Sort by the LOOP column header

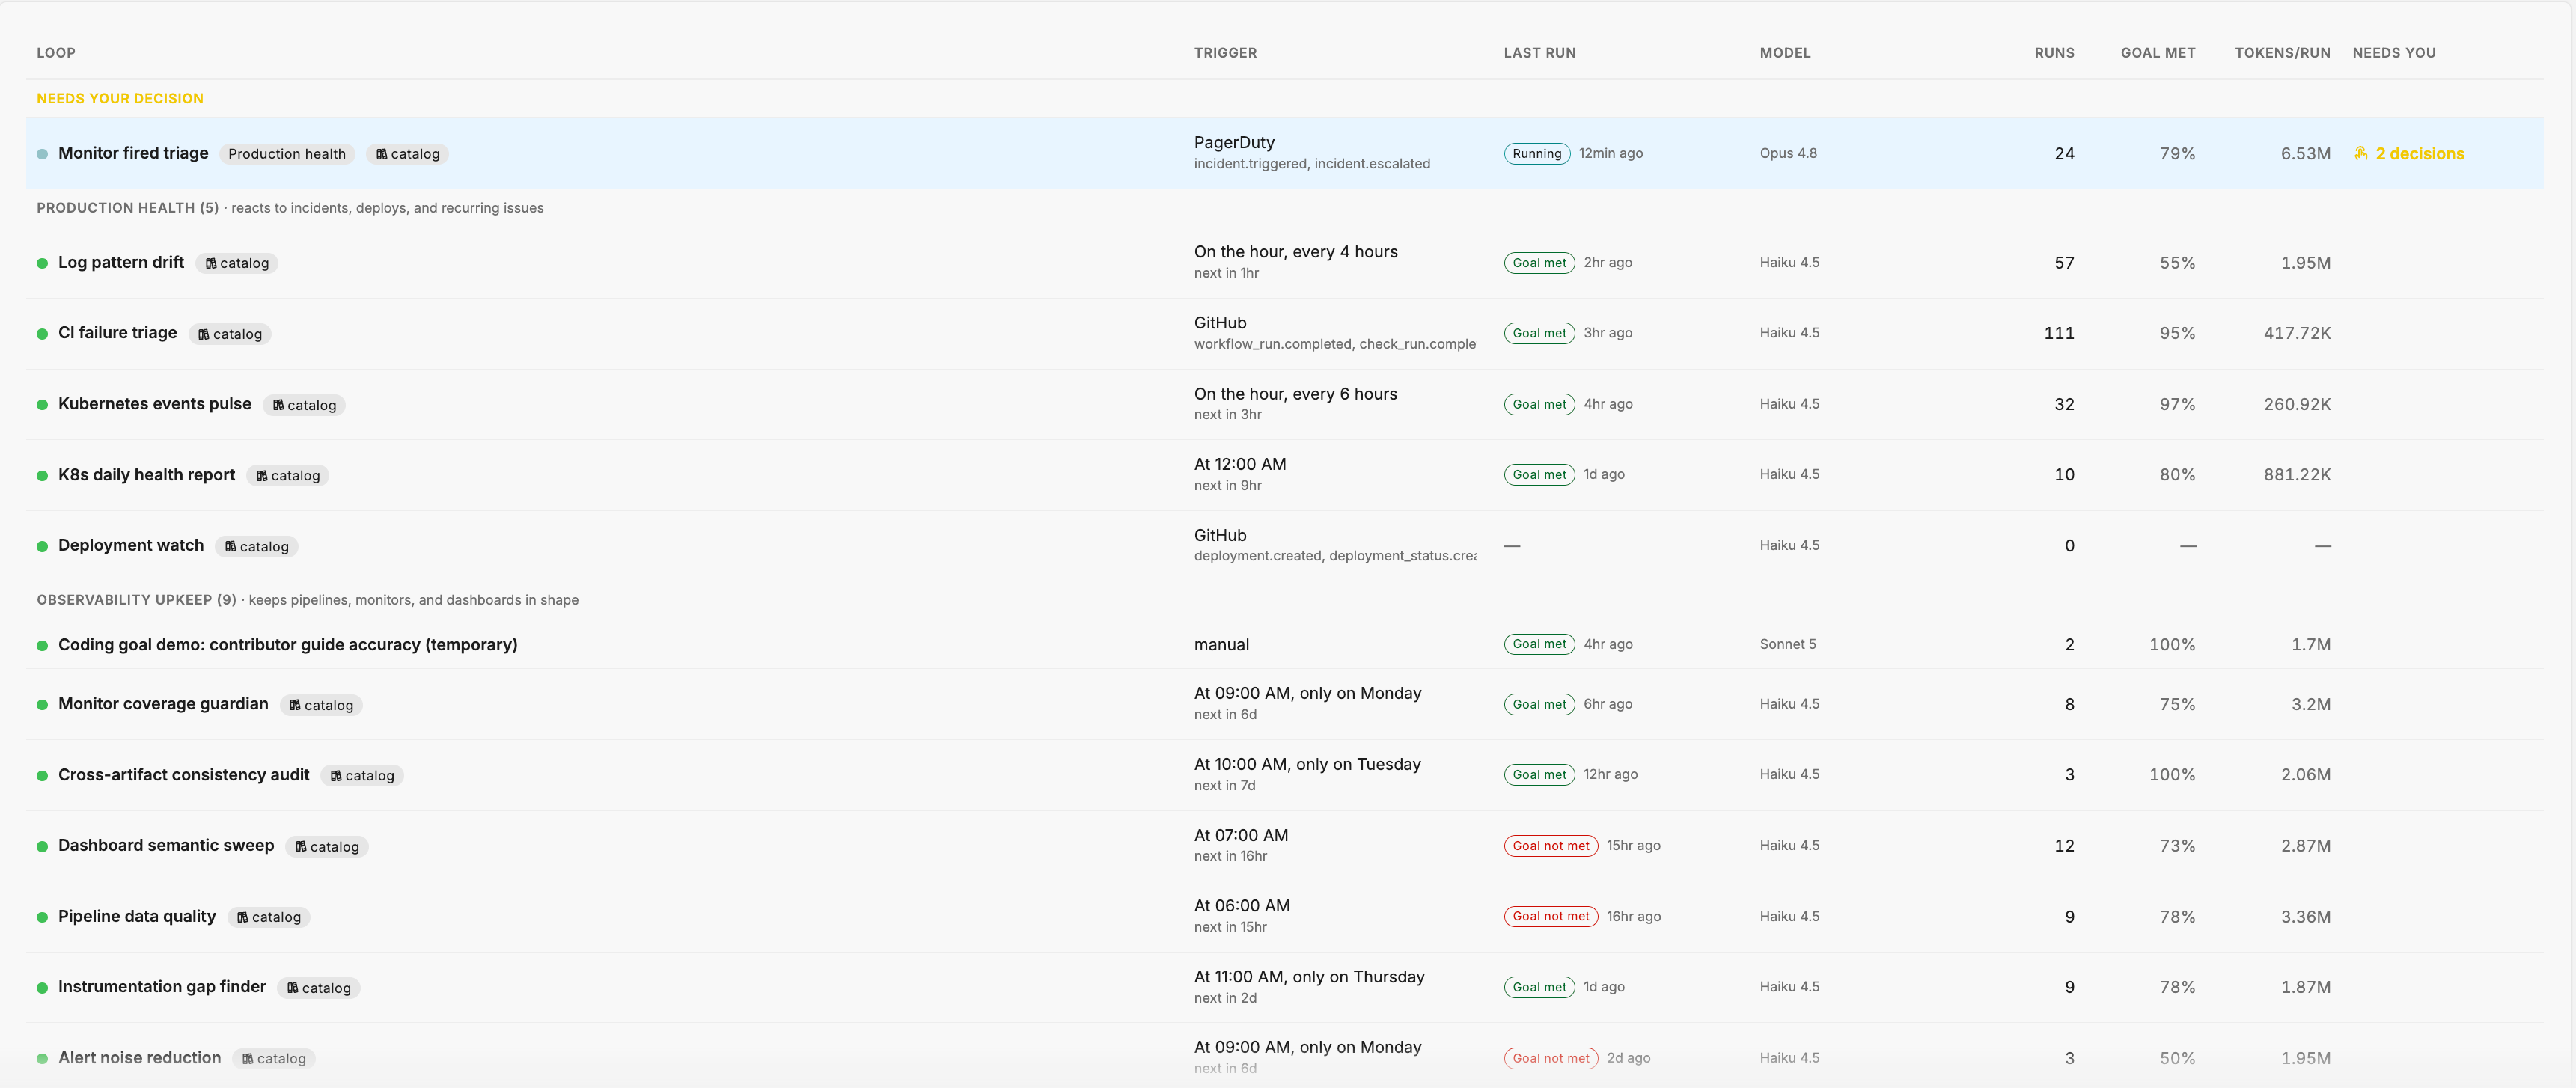(x=56, y=53)
